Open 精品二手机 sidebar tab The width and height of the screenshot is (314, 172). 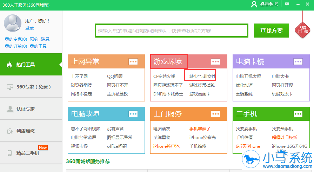click(31, 153)
